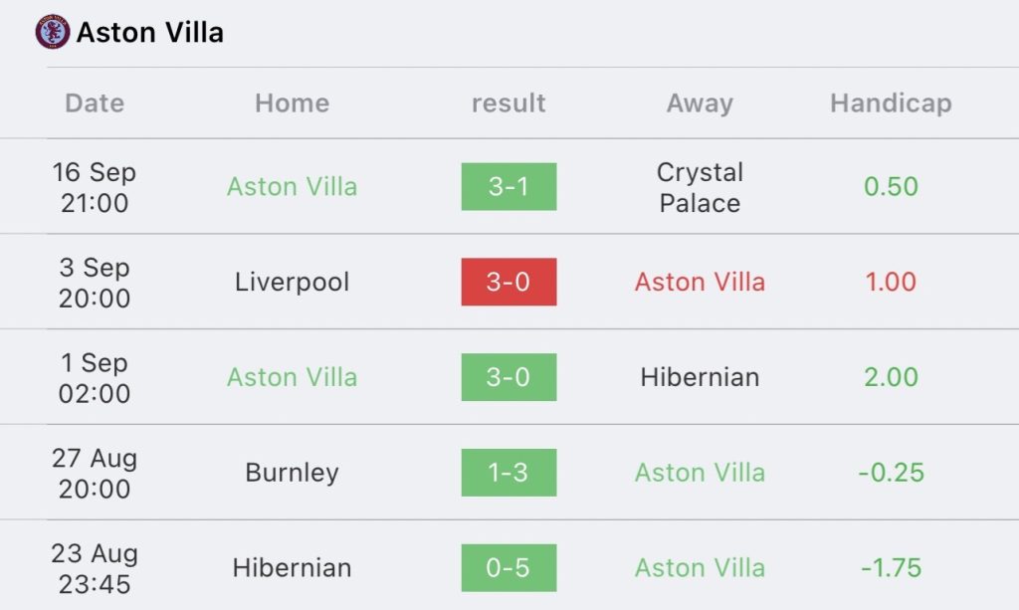Open the 3-1 result against Crystal Palace

click(x=509, y=187)
